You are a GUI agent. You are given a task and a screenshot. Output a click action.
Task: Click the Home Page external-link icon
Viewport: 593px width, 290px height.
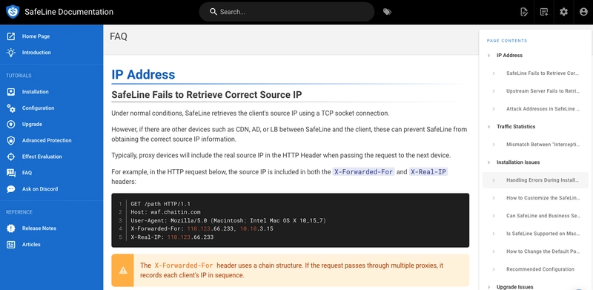[x=11, y=36]
